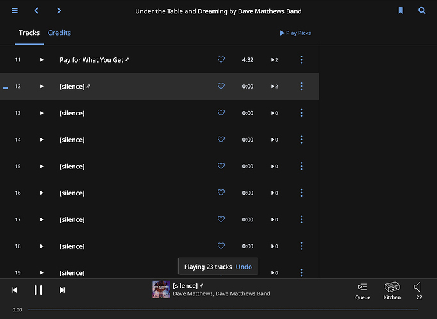Click the track title Pay for What You Get
Viewport: 437px width, 319px height.
pos(91,60)
